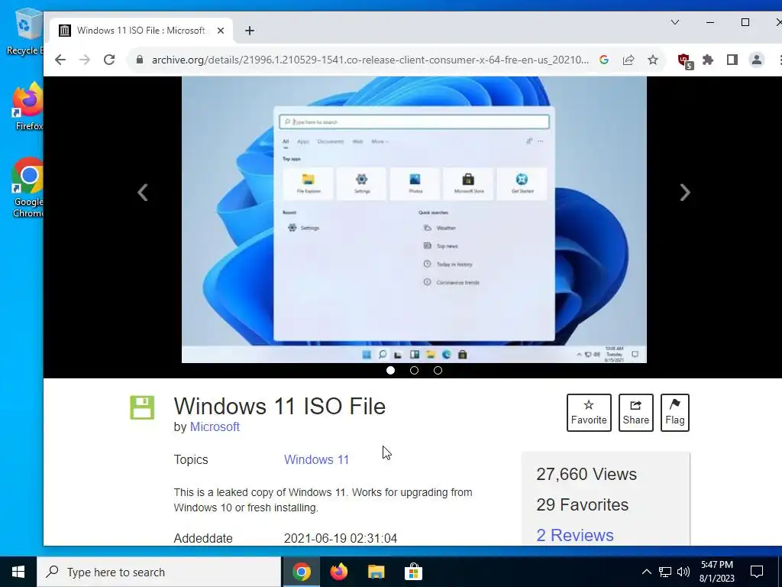Favorite this archive item
The height and width of the screenshot is (587, 782).
tap(589, 412)
